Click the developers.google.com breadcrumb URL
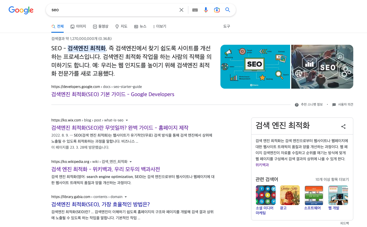367x227 pixels. coord(97,87)
